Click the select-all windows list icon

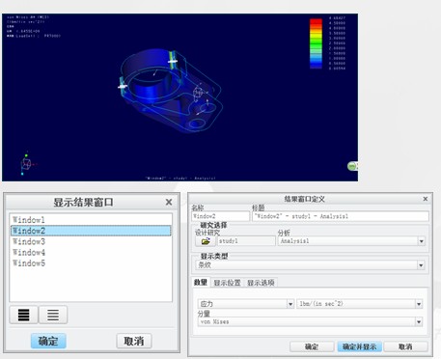[24, 315]
